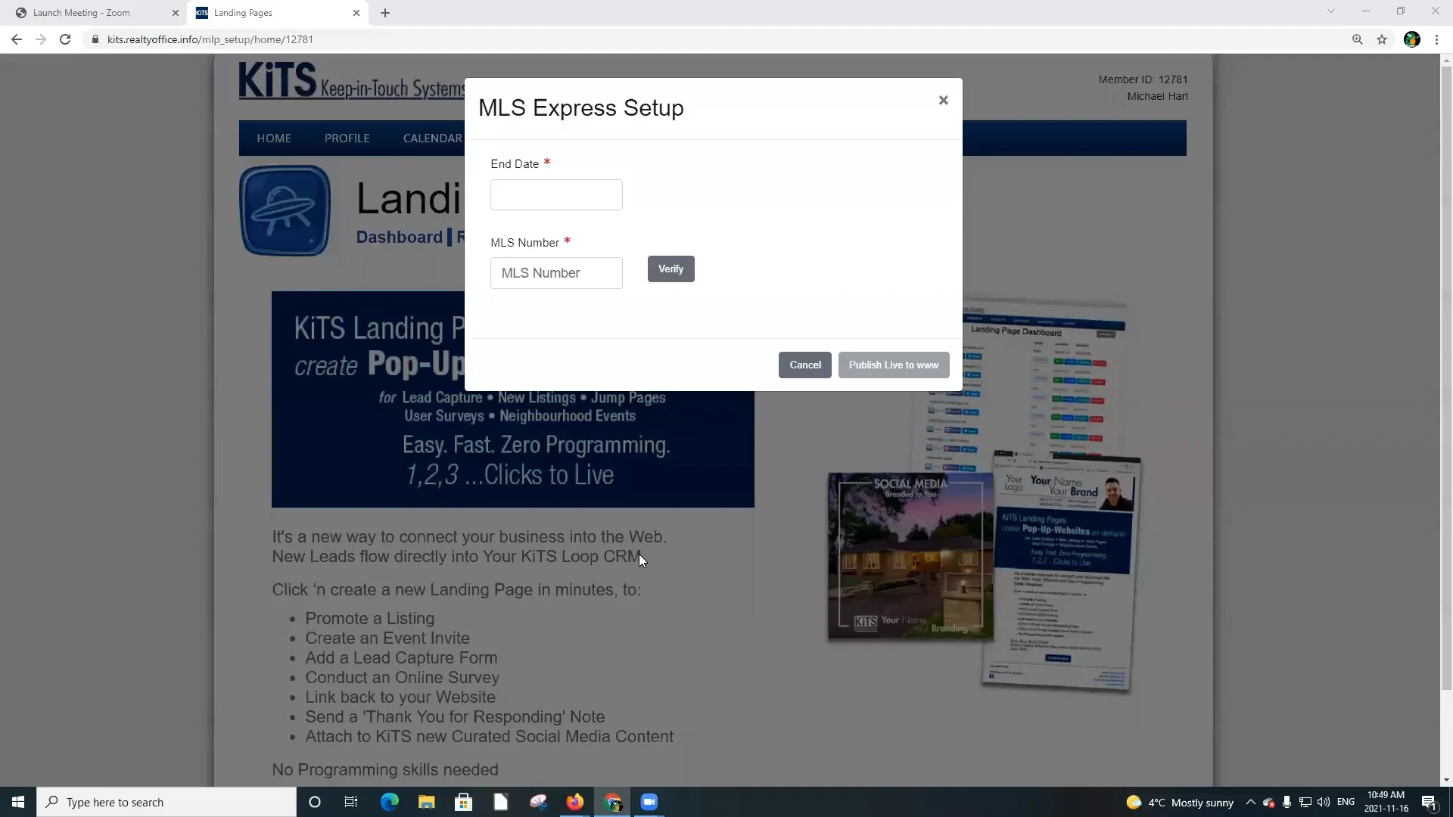The width and height of the screenshot is (1453, 817).
Task: Click the MLS Number input field
Action: 556,273
